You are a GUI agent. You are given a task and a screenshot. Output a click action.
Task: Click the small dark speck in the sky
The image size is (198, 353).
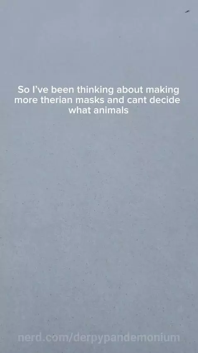click(x=187, y=11)
